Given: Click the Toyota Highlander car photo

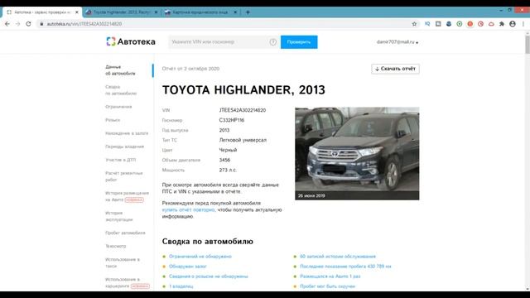Looking at the screenshot, I should click(357, 153).
